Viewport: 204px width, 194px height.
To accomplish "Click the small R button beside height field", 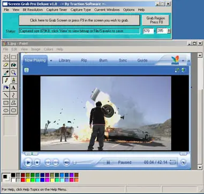I will point(169,31).
